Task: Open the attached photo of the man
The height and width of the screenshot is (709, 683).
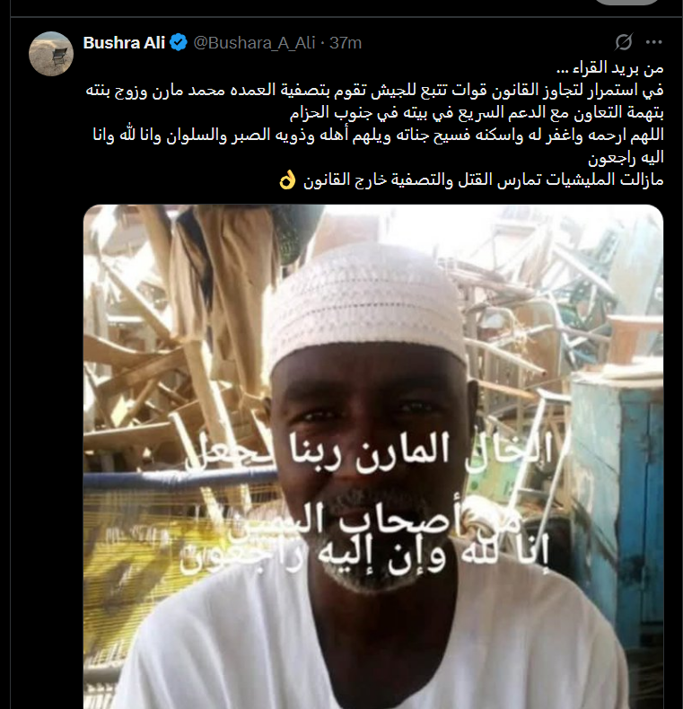Action: (x=373, y=457)
